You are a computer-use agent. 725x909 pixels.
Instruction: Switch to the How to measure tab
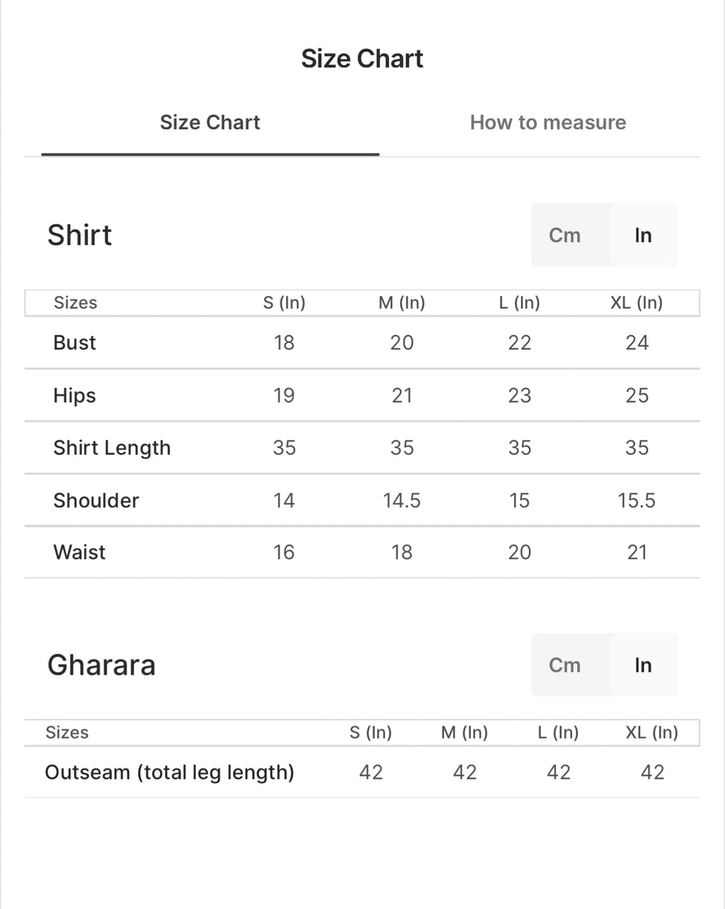[548, 122]
